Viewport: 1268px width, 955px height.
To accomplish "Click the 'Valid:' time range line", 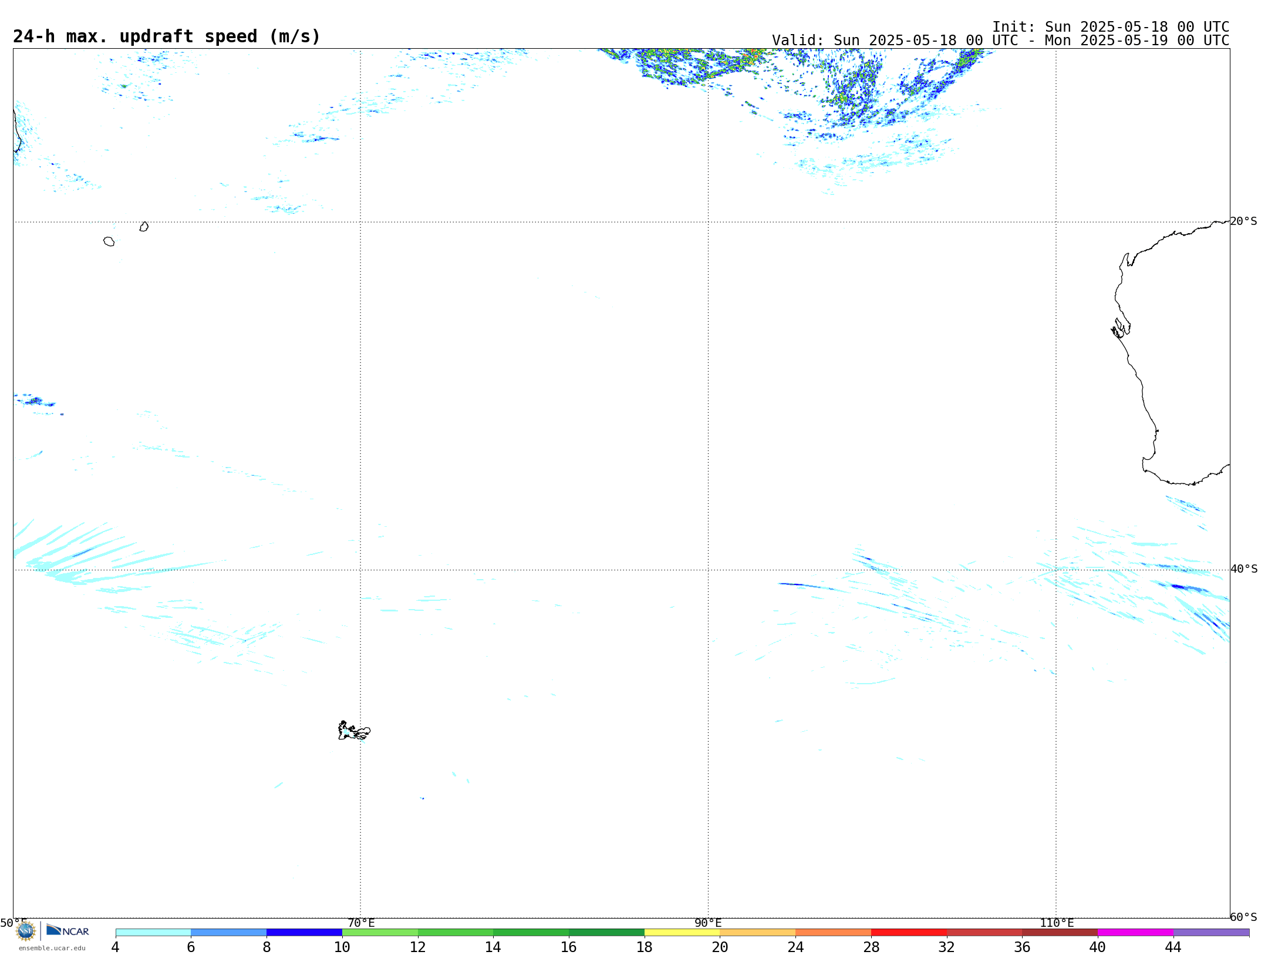I will pos(1000,41).
